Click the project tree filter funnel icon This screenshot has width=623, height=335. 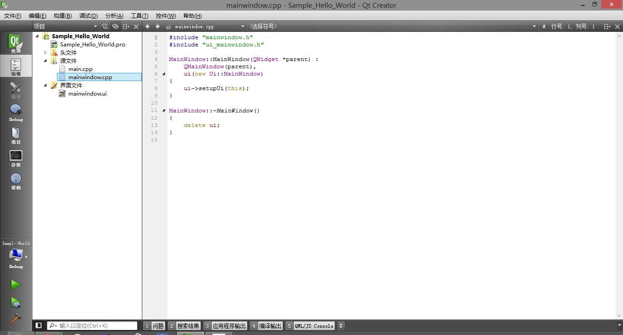pyautogui.click(x=105, y=26)
